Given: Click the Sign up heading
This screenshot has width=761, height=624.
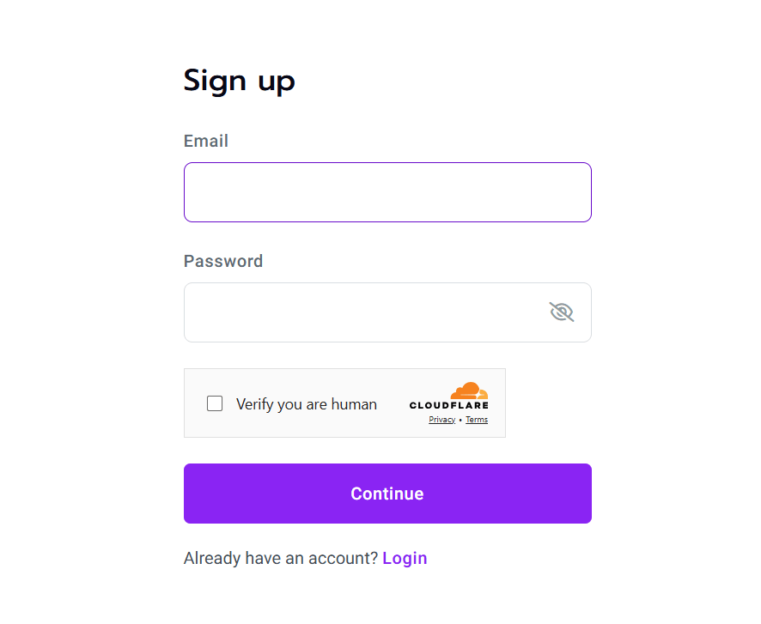Looking at the screenshot, I should click(240, 81).
